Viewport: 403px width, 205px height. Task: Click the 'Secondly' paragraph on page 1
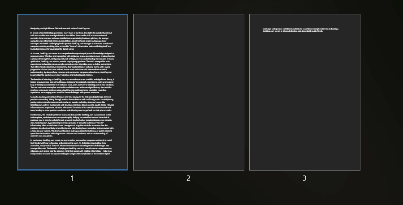[72, 104]
